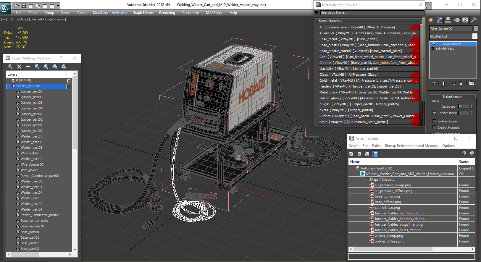Click the Save File floppy icon

click(24, 6)
